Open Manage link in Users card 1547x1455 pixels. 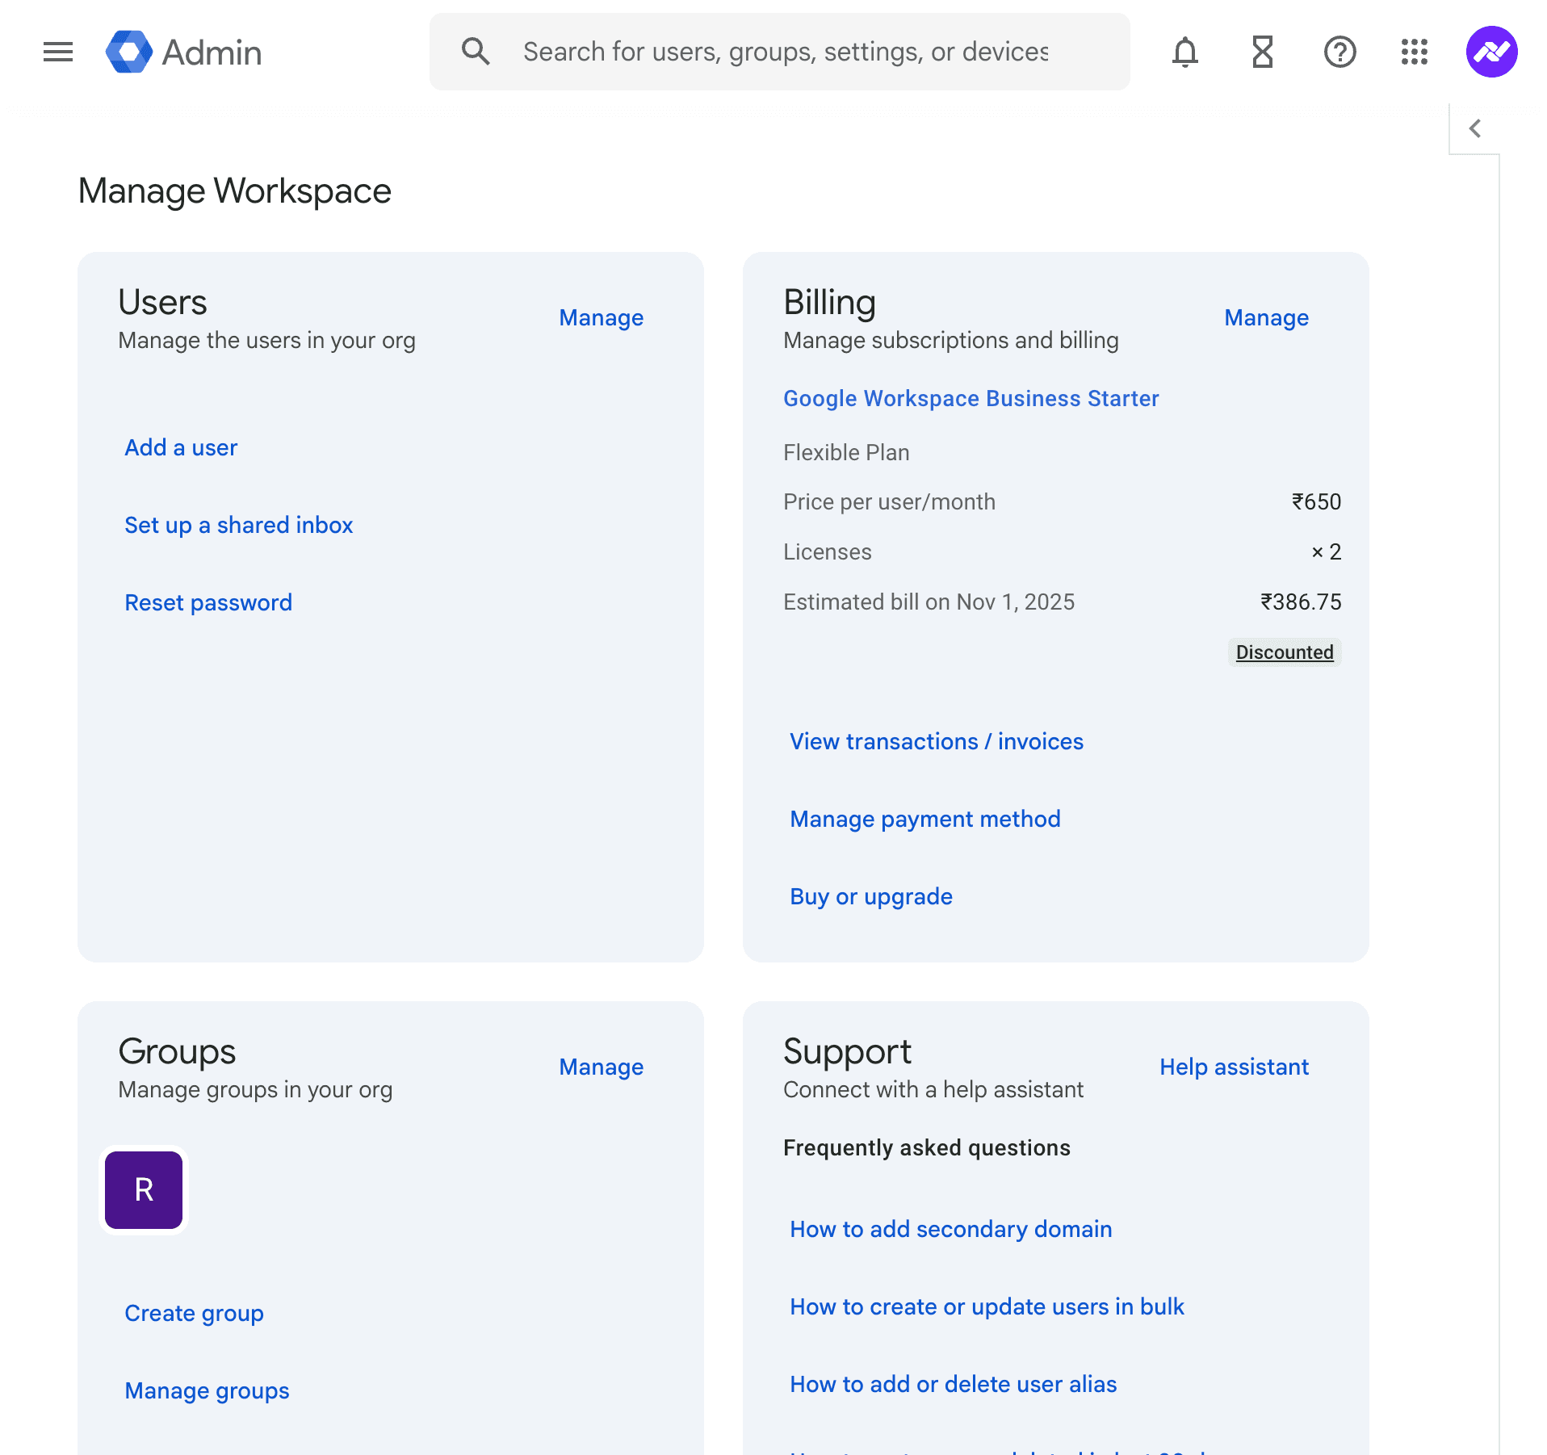pos(602,317)
